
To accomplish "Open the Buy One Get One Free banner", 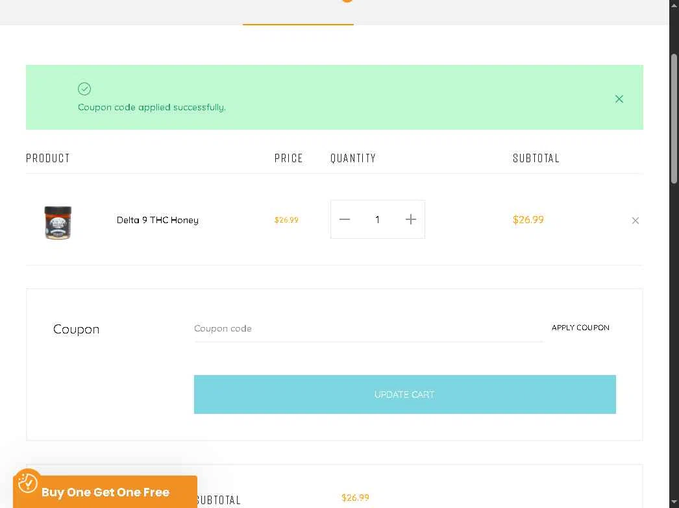I will (x=105, y=492).
